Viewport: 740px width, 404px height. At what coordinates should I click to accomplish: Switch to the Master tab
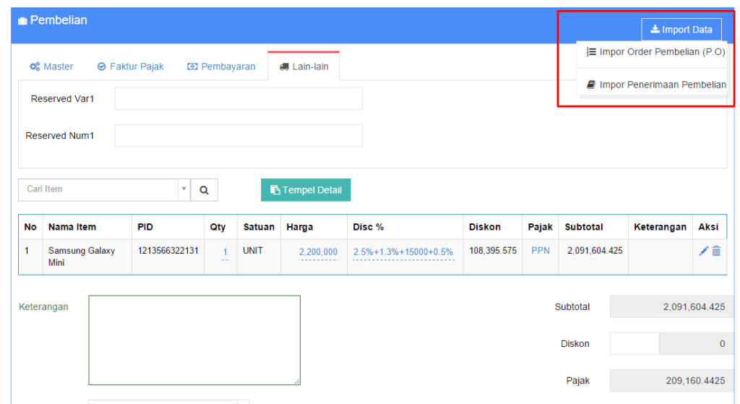[51, 66]
